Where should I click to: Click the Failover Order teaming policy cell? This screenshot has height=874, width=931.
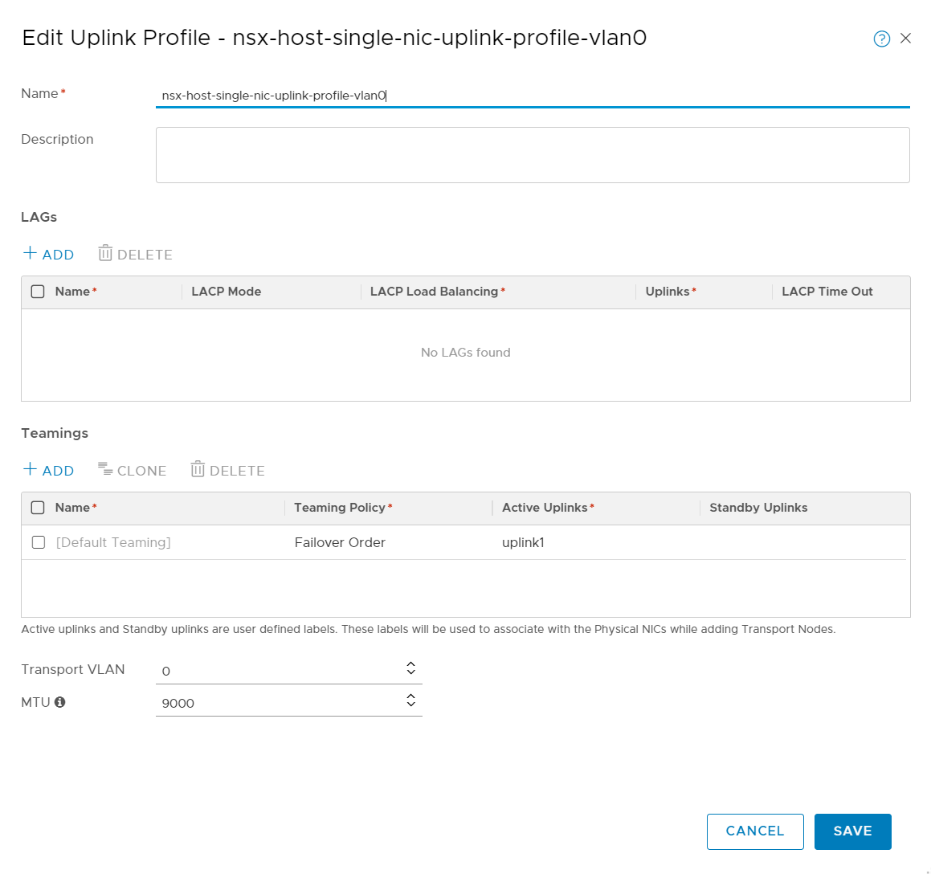point(340,542)
